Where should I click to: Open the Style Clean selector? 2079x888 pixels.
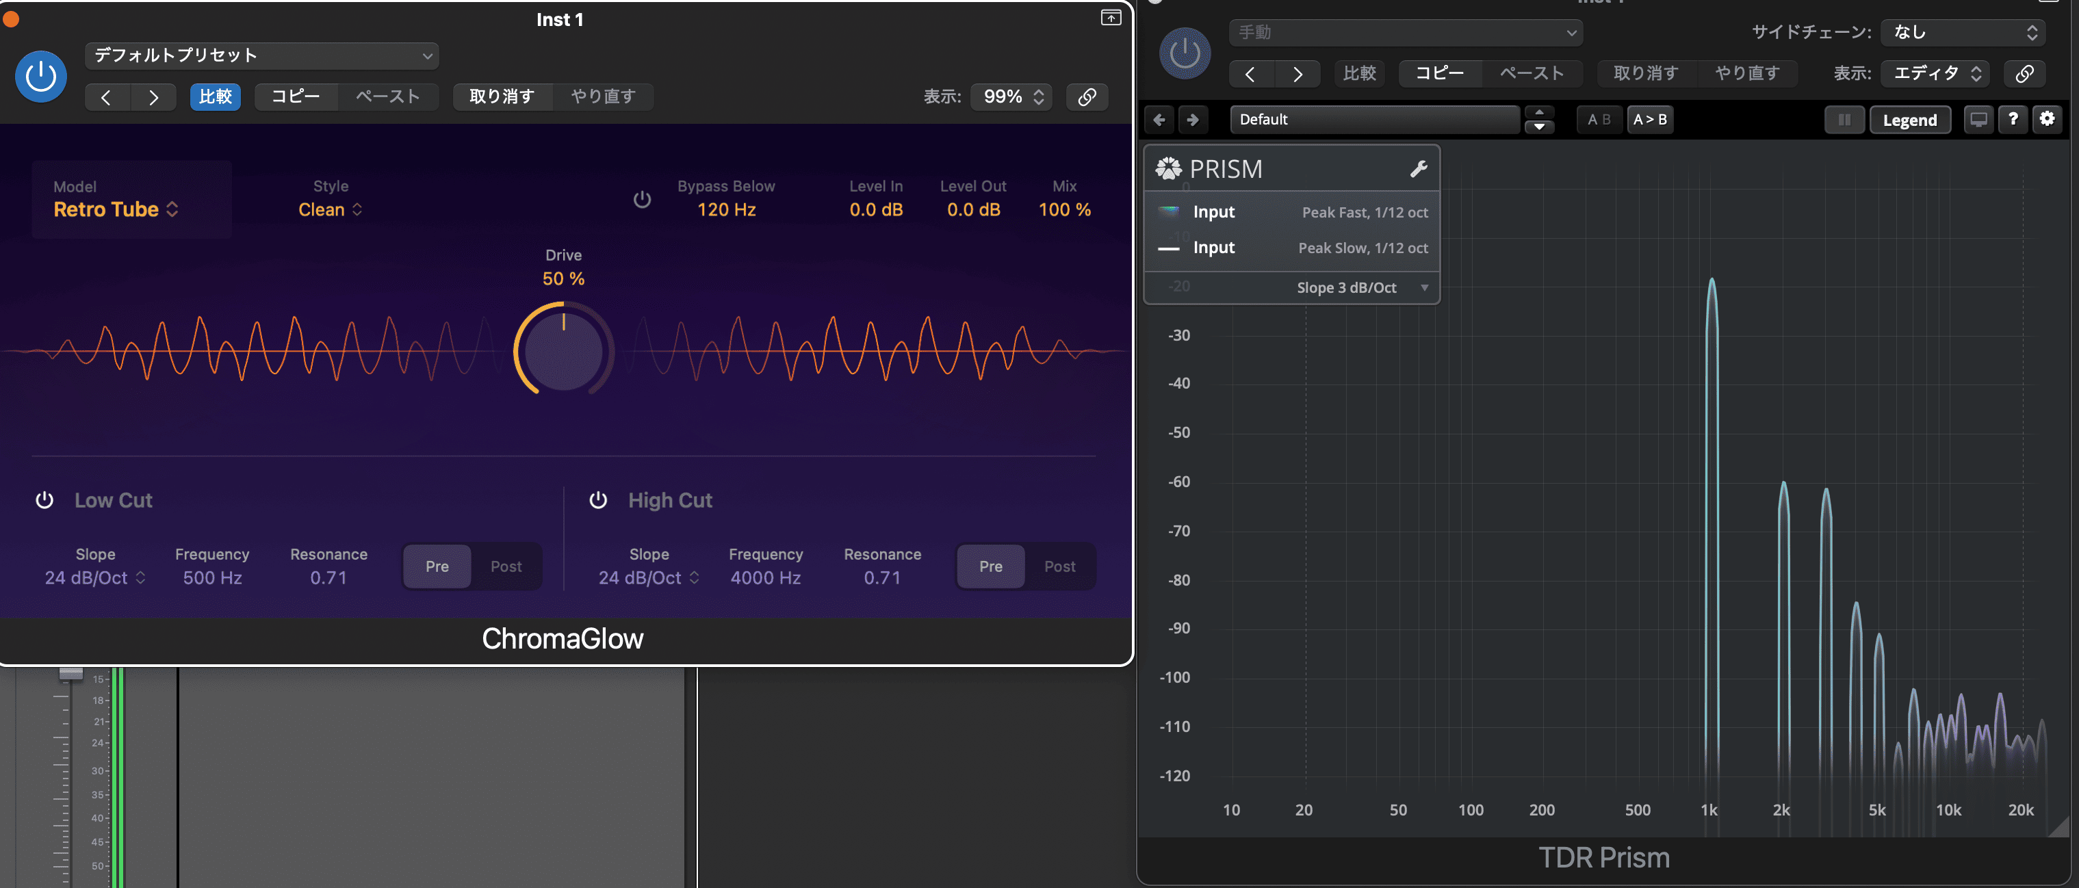pos(330,210)
